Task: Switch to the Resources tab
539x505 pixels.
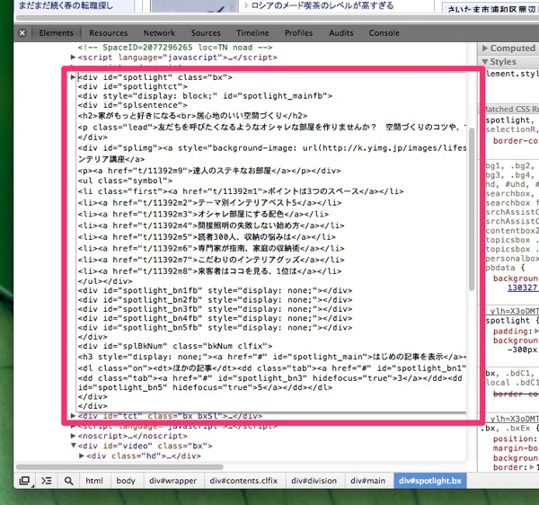Action: click(x=109, y=33)
